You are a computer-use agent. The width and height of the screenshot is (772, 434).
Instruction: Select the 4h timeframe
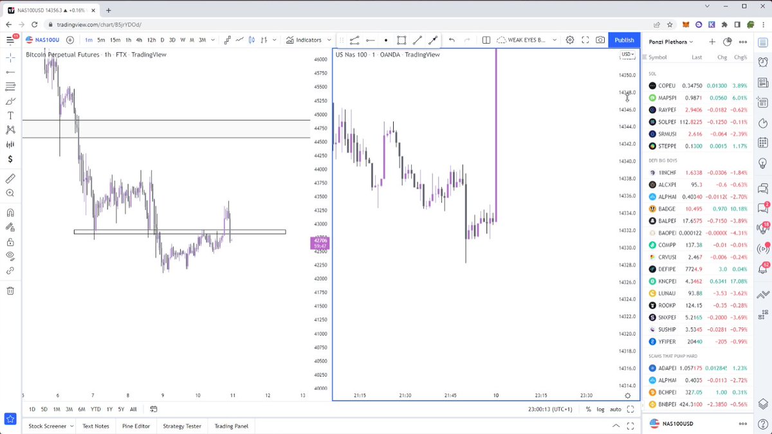point(139,40)
